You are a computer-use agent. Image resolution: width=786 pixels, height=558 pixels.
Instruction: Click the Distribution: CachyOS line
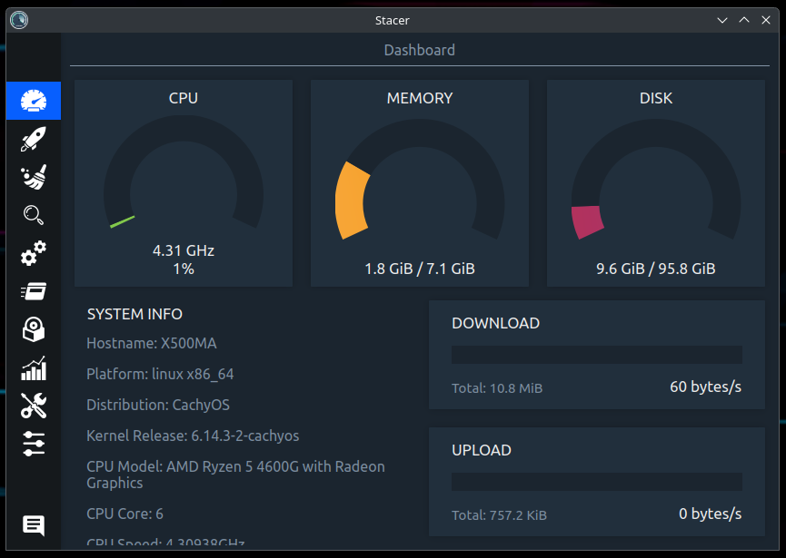coord(158,405)
